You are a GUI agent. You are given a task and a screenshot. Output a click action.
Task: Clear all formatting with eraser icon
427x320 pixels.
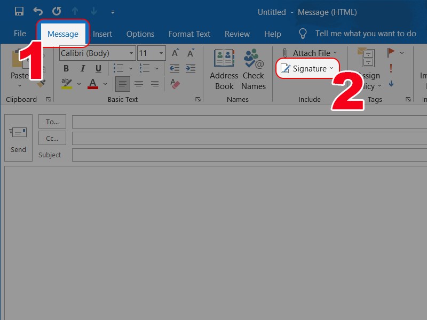click(x=175, y=84)
